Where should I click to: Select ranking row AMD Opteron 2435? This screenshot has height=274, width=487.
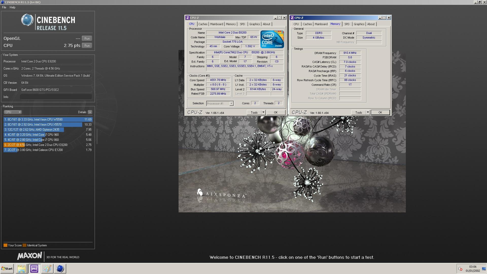pos(48,130)
